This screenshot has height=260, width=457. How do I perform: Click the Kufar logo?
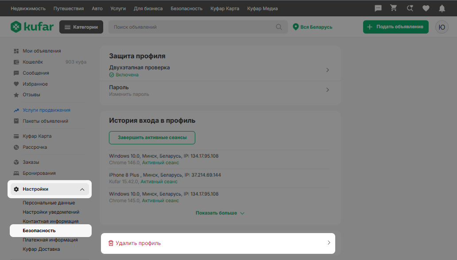click(32, 27)
